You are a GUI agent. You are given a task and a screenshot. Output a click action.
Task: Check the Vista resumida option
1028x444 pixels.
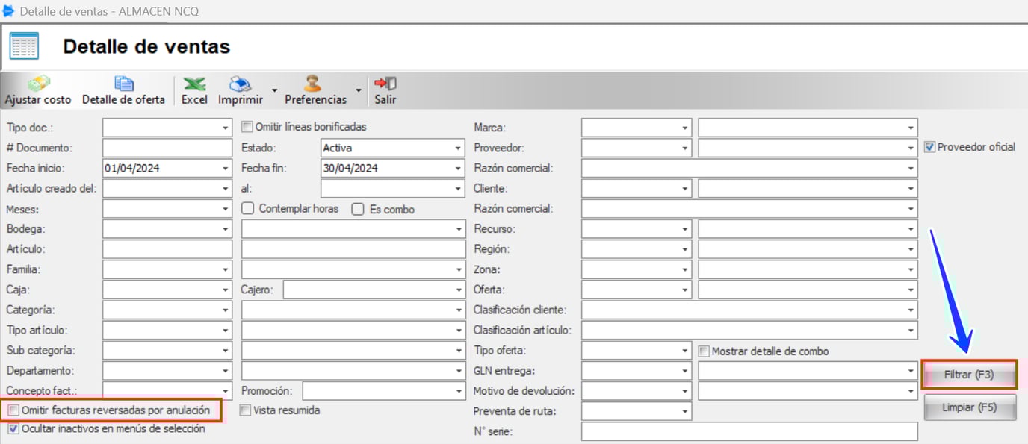(246, 410)
